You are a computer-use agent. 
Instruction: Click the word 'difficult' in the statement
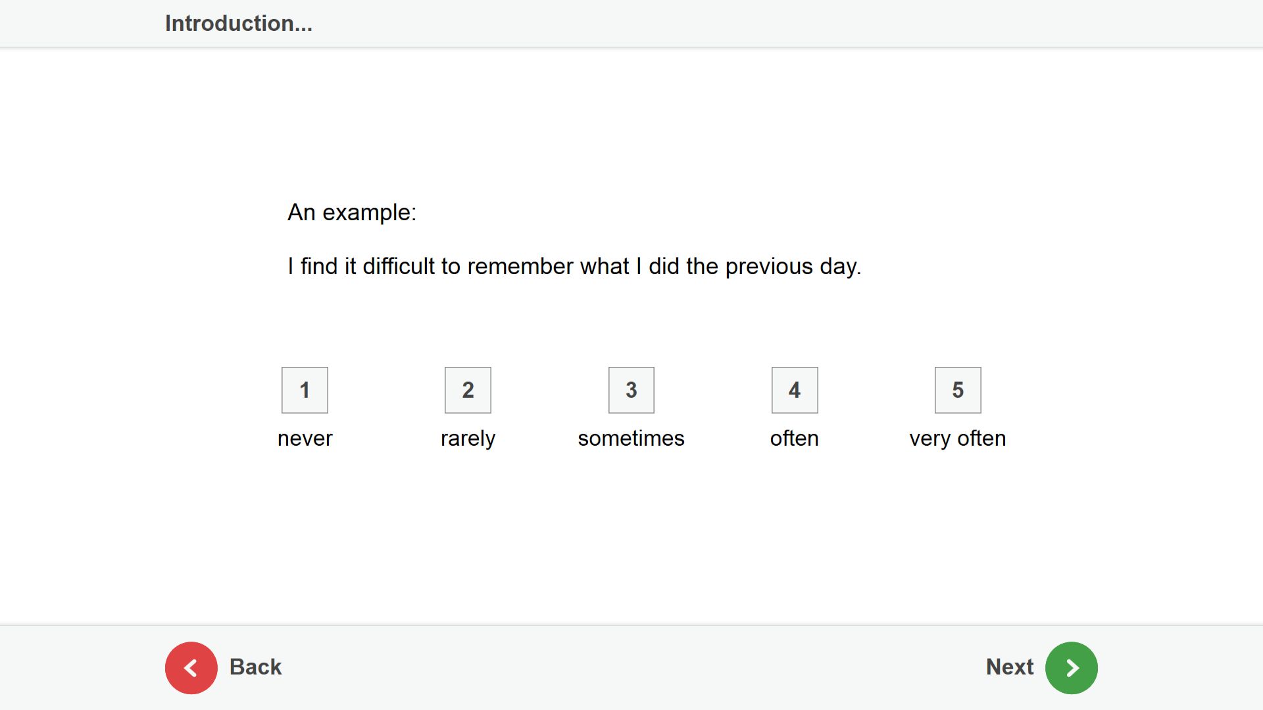(399, 266)
